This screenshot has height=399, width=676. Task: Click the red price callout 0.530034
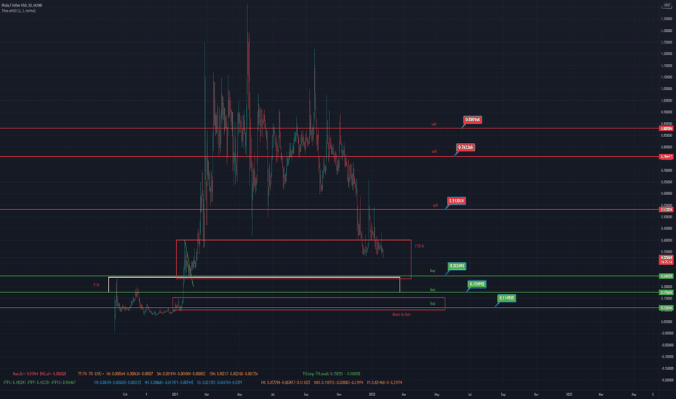click(456, 200)
